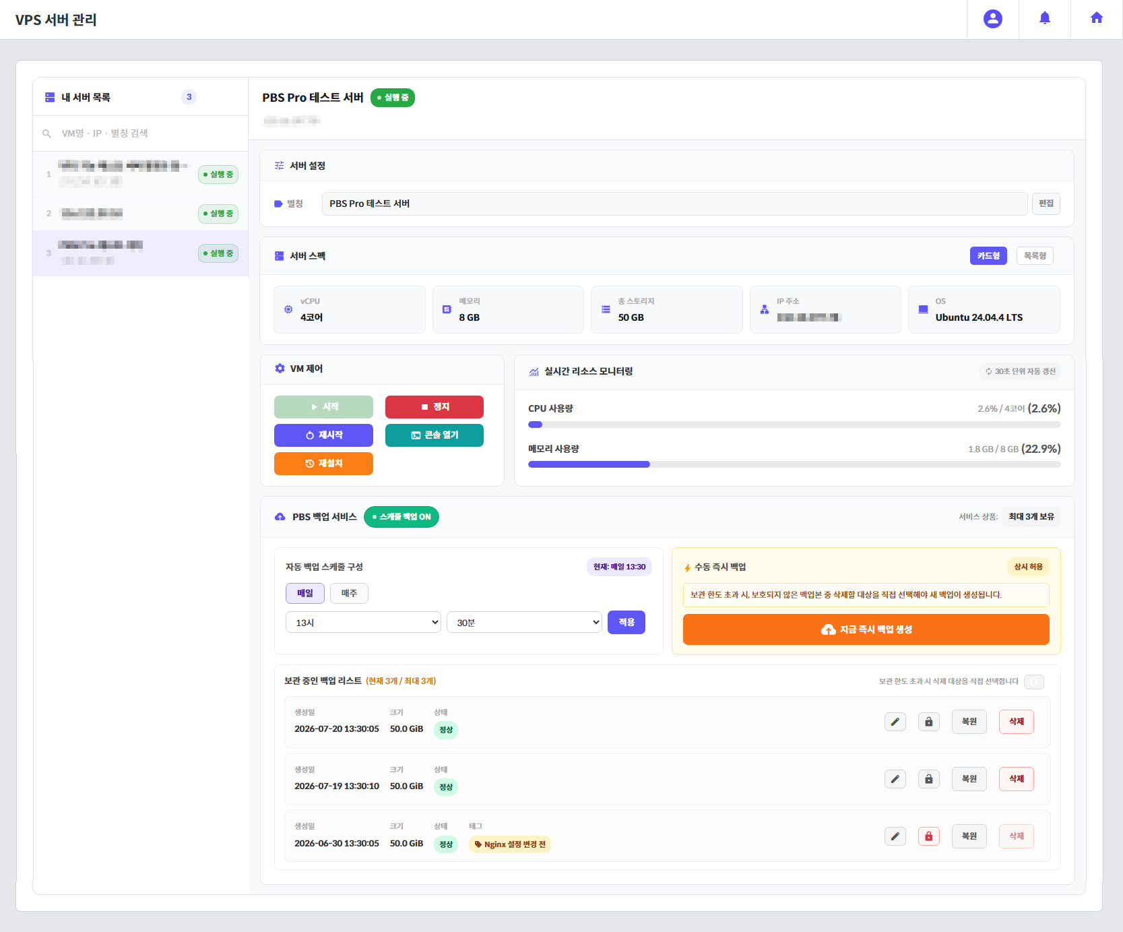This screenshot has height=932, width=1123.
Task: Click the tag icon in Nginx 설정 변경 전
Action: click(478, 844)
